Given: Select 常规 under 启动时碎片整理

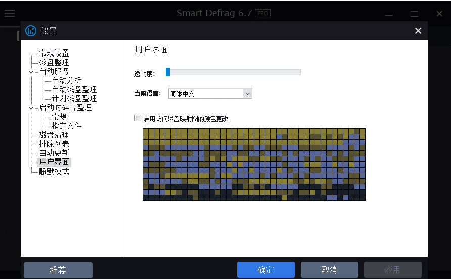Looking at the screenshot, I should click(59, 117).
